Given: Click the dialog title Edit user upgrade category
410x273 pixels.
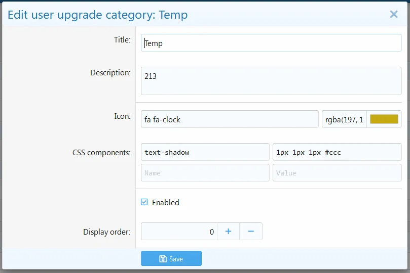Looking at the screenshot, I should (x=98, y=15).
